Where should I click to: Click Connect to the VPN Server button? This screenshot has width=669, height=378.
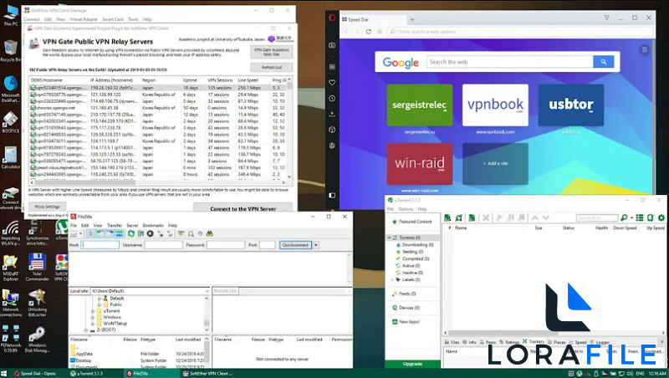[x=243, y=207]
